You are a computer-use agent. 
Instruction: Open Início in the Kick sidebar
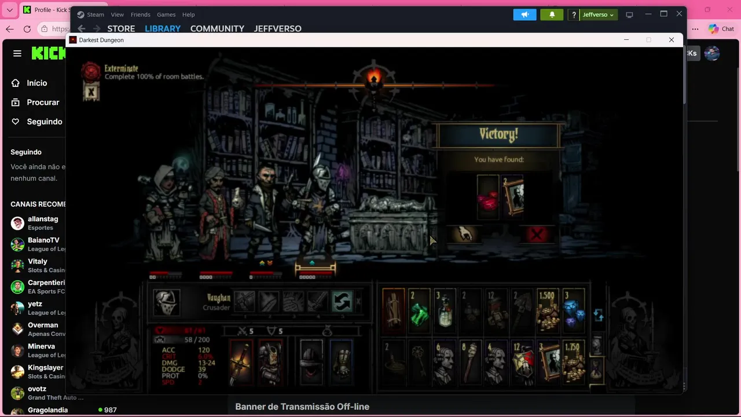[x=36, y=83]
